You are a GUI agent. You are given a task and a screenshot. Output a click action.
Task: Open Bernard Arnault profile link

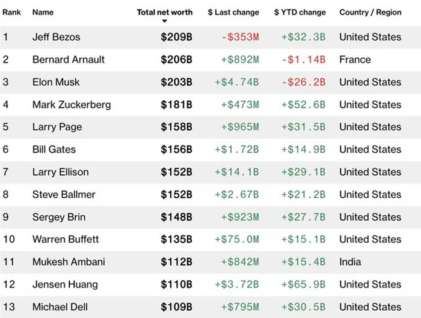coord(69,60)
